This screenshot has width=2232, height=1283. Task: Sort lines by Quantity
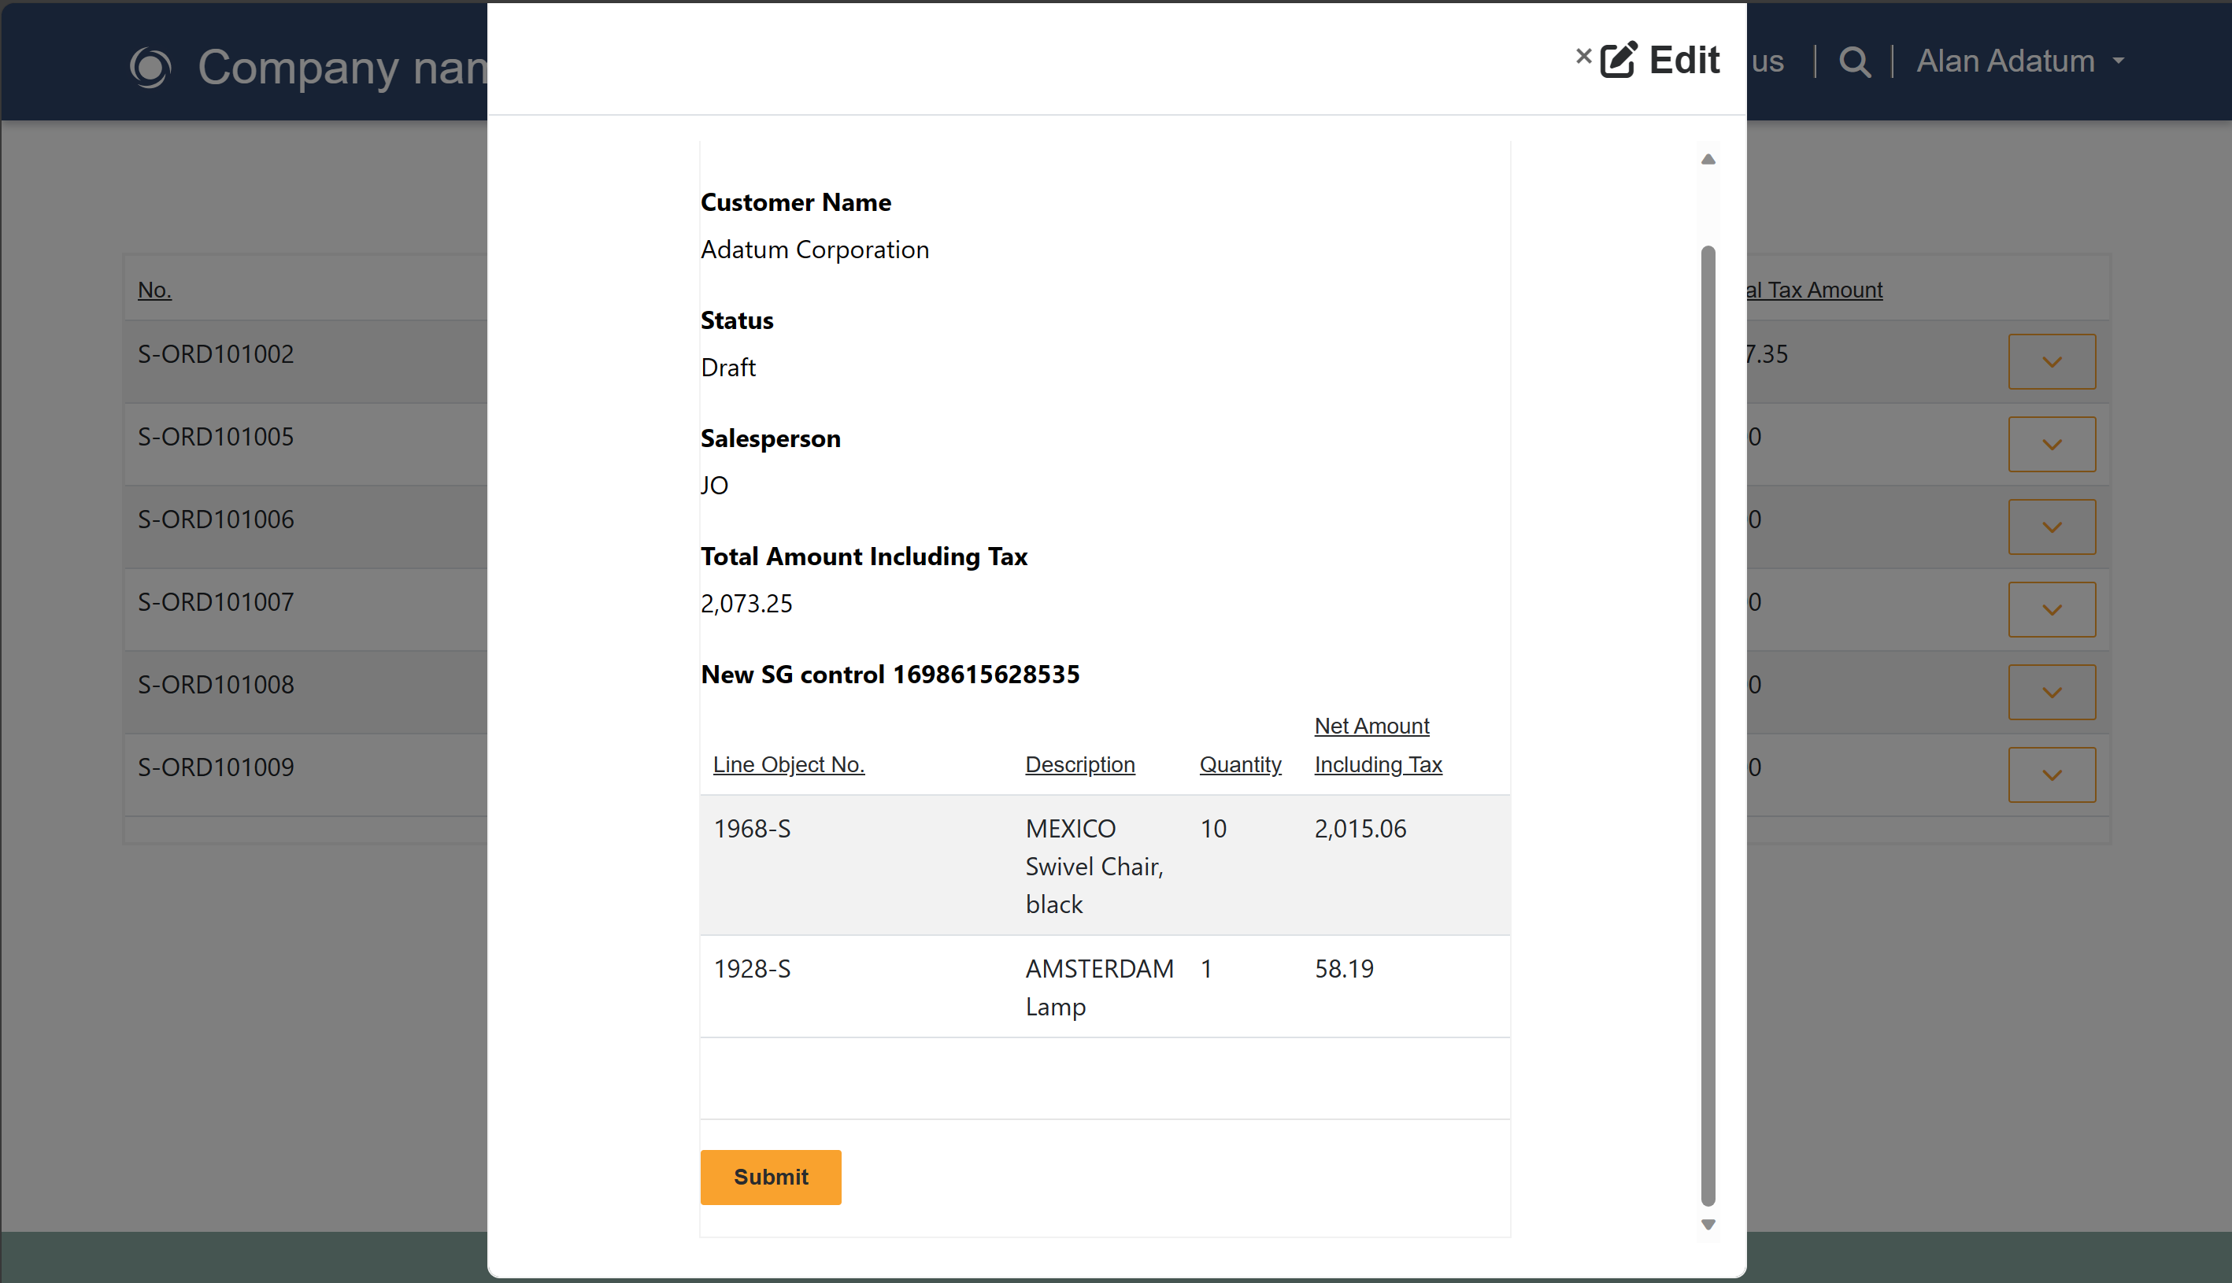[1240, 764]
